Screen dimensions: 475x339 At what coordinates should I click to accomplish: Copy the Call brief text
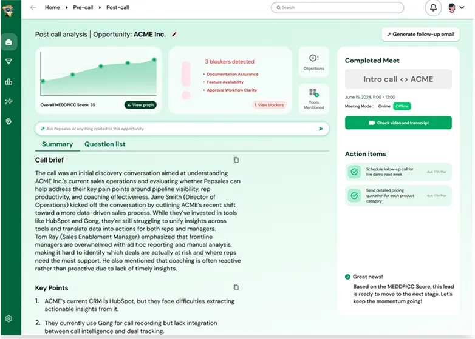[236, 160]
